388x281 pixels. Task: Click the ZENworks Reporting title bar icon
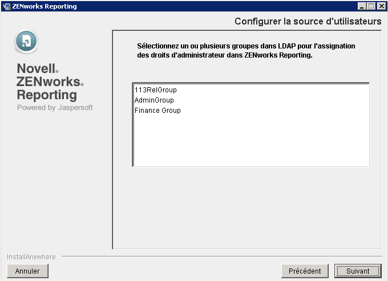pyautogui.click(x=7, y=6)
